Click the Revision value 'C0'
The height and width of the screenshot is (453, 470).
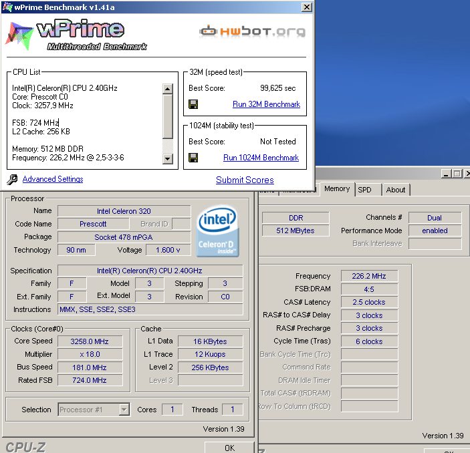pos(225,297)
